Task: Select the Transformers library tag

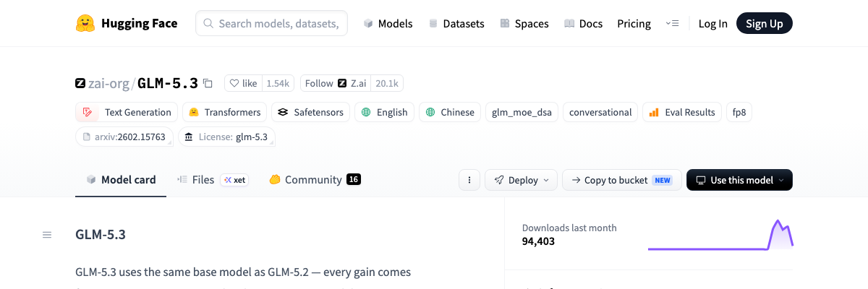Action: [x=224, y=112]
